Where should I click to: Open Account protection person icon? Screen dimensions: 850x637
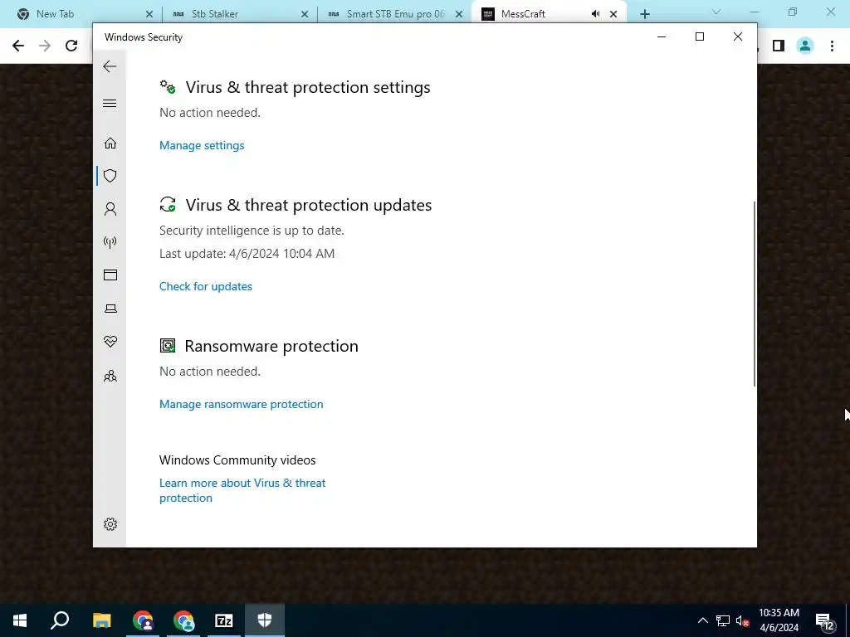110,209
